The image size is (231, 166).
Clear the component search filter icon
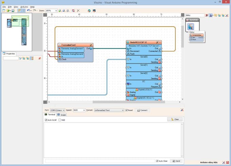[207, 15]
